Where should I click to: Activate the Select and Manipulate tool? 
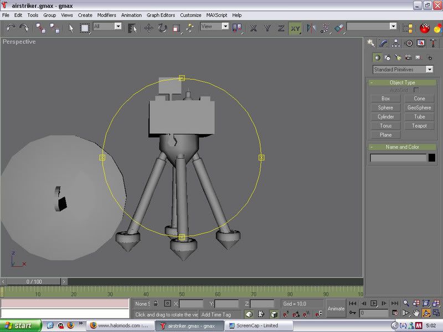[190, 28]
